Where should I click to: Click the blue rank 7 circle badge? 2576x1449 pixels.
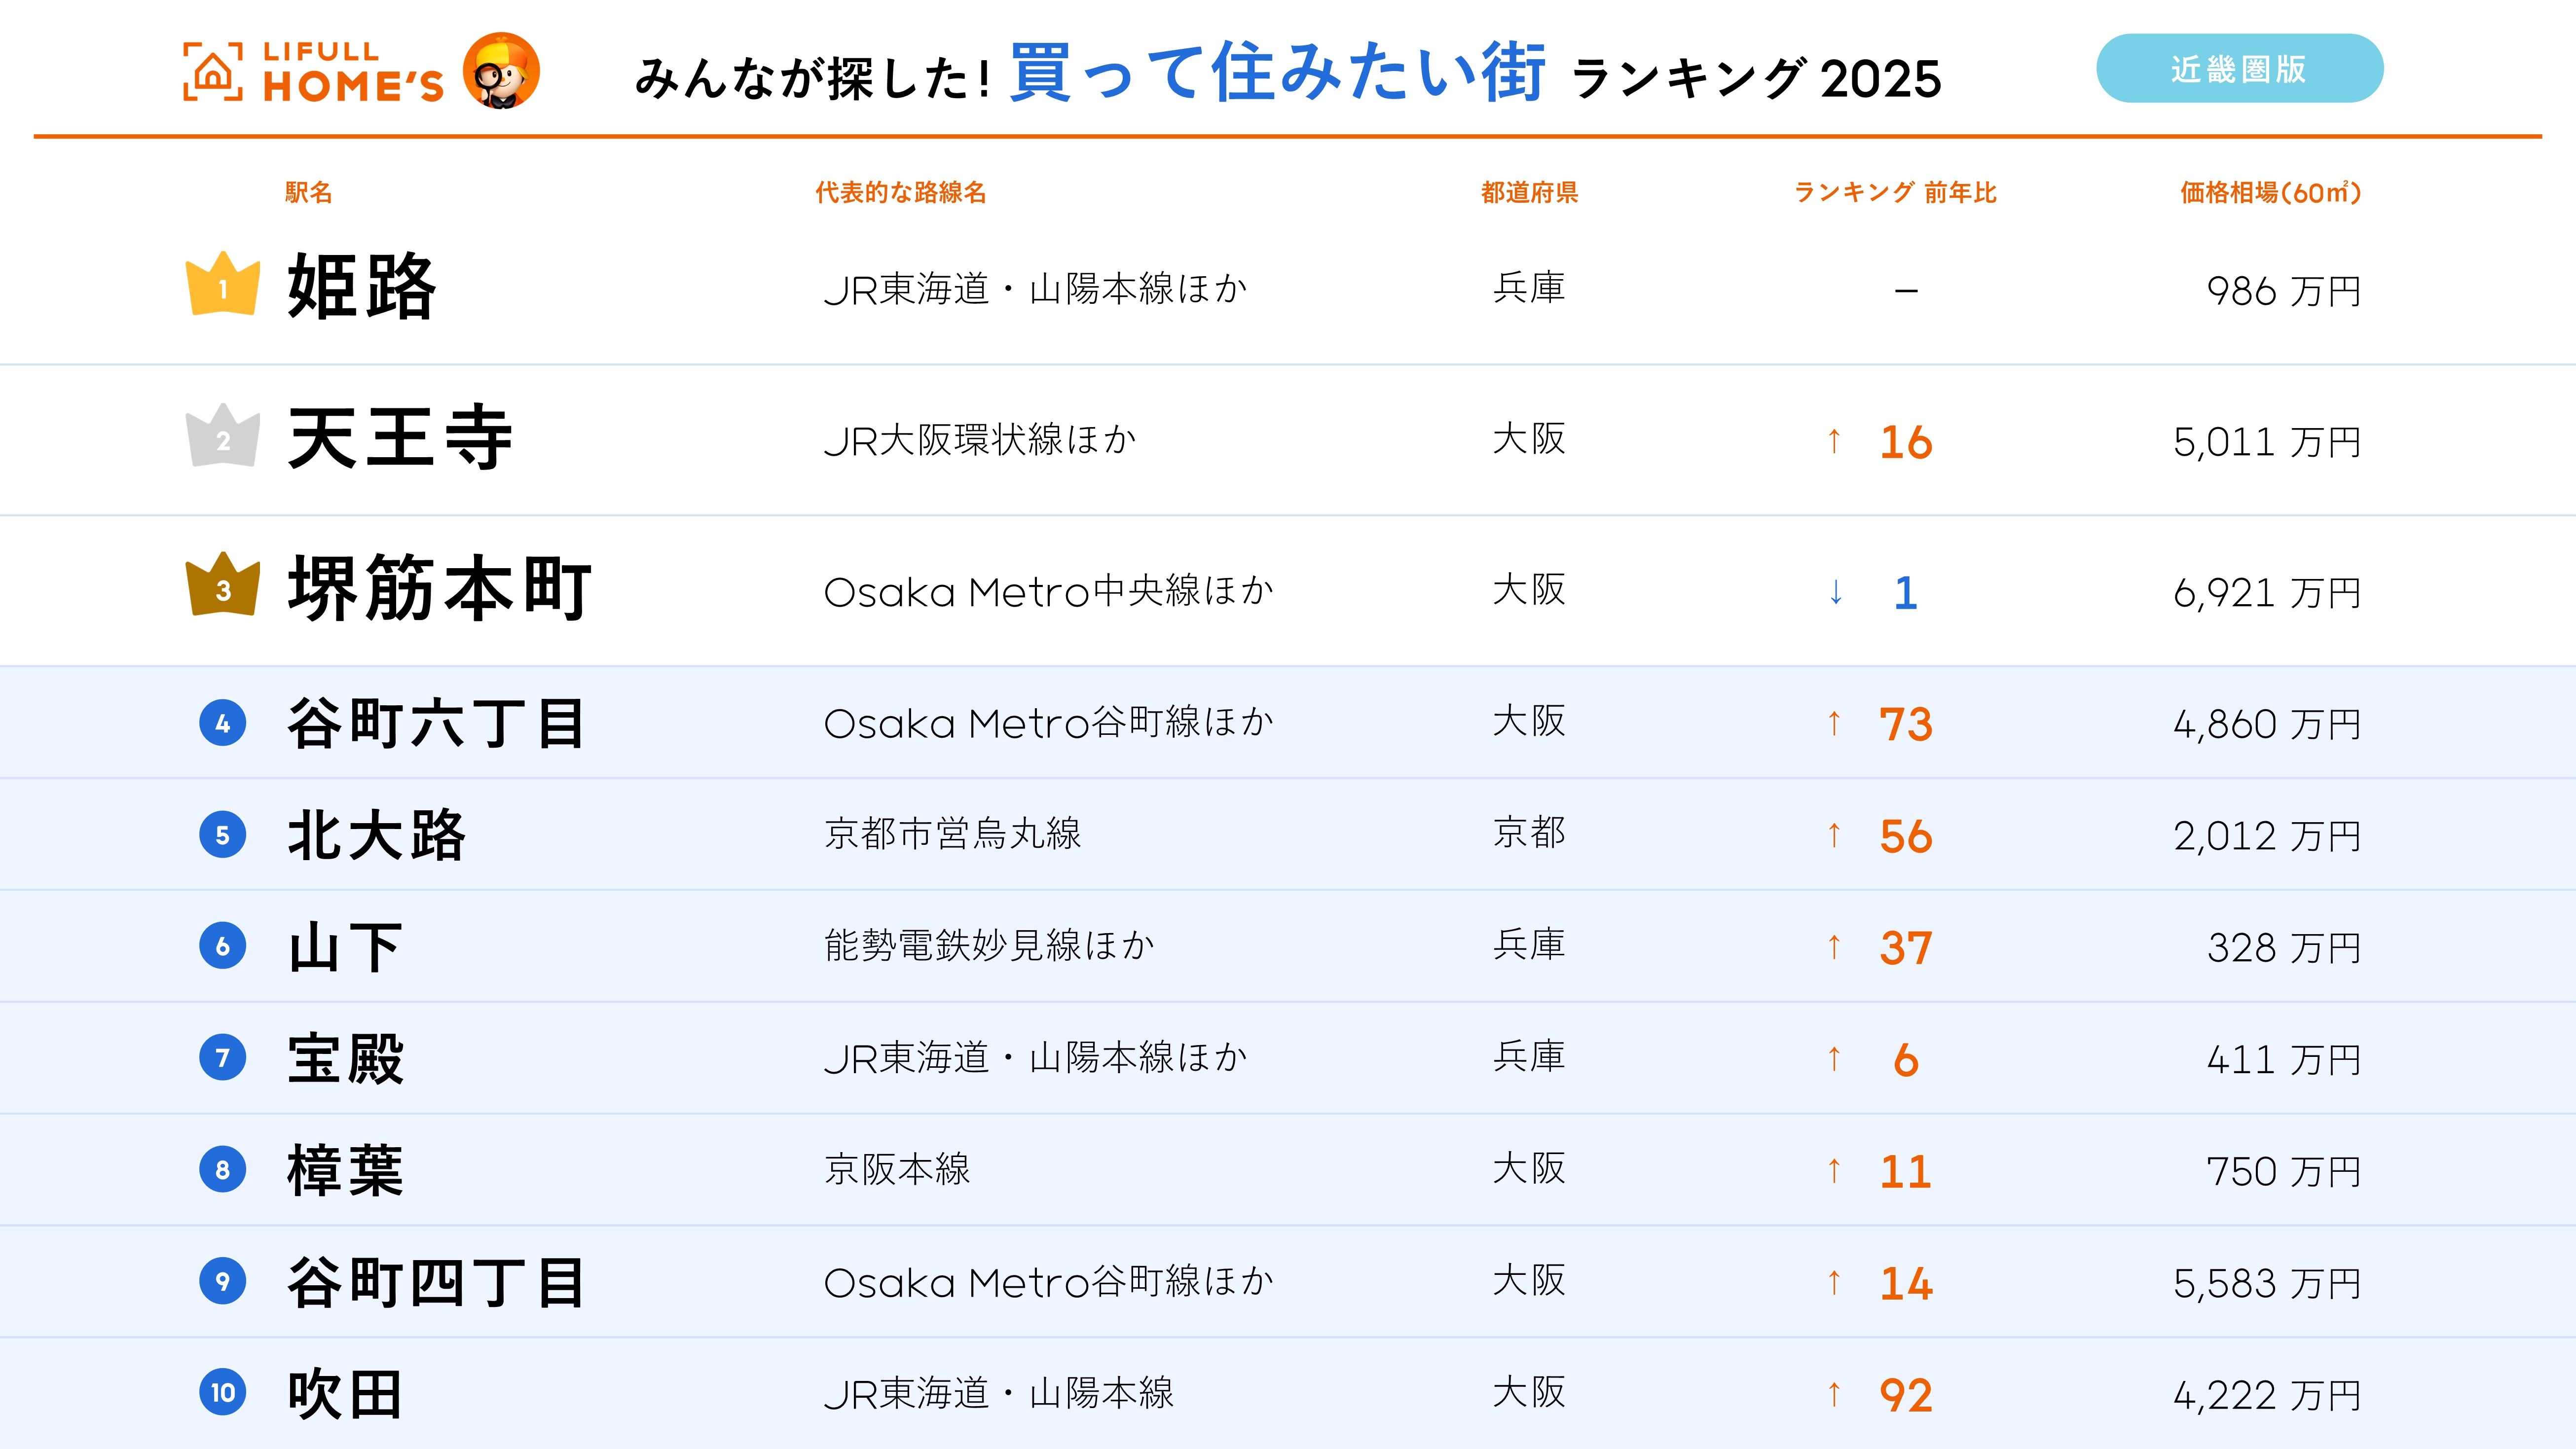[x=223, y=1058]
